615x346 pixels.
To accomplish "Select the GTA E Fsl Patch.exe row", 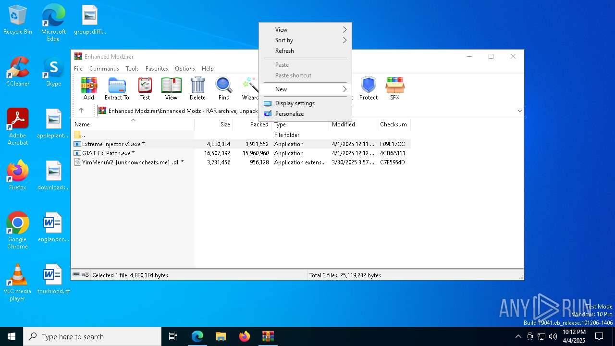I will (x=241, y=153).
